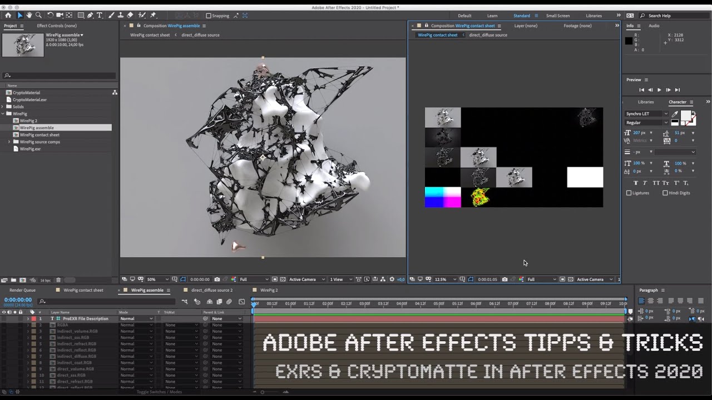Click the eyedropper in the Character panel
The width and height of the screenshot is (712, 400).
675,114
